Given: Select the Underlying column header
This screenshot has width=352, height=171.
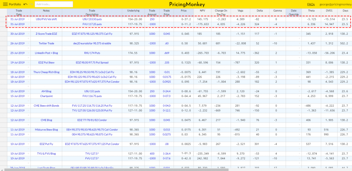Looking at the screenshot, I should pyautogui.click(x=133, y=12).
